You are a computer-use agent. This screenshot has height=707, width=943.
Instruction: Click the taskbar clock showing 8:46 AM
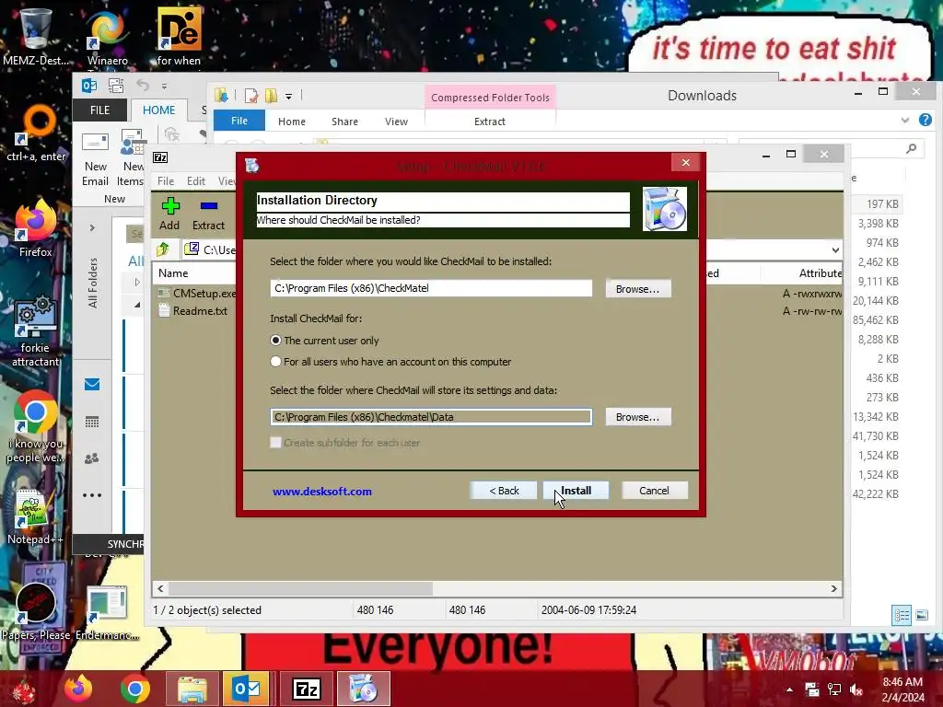(x=902, y=690)
